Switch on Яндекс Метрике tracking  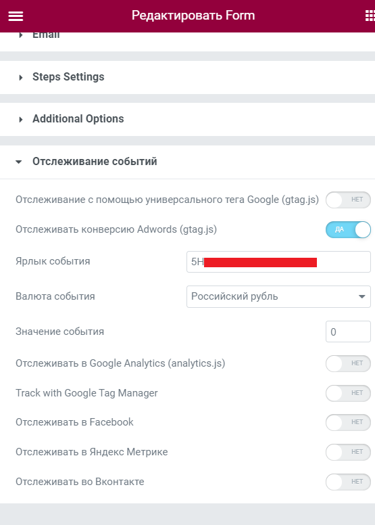point(348,453)
